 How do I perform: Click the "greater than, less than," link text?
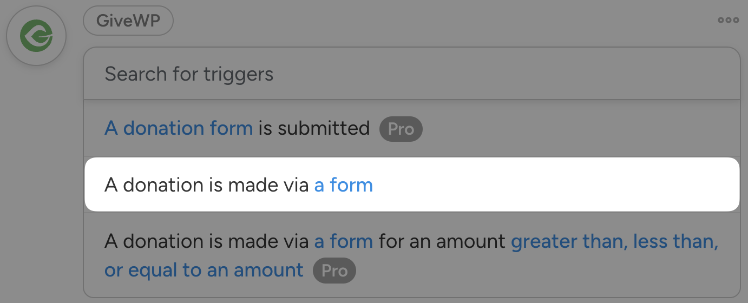pyautogui.click(x=614, y=241)
